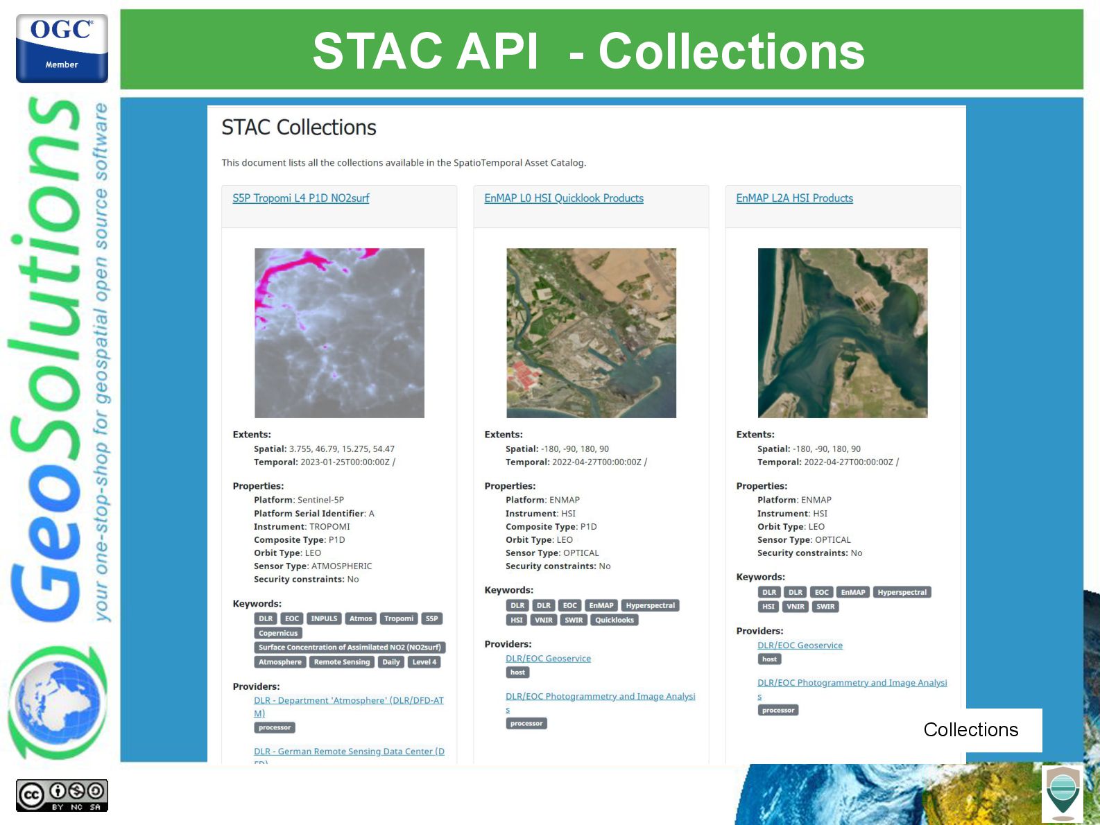This screenshot has height=825, width=1100.
Task: Open the S5P Tropomi L4 P1D NO2surf collection
Action: (x=301, y=198)
